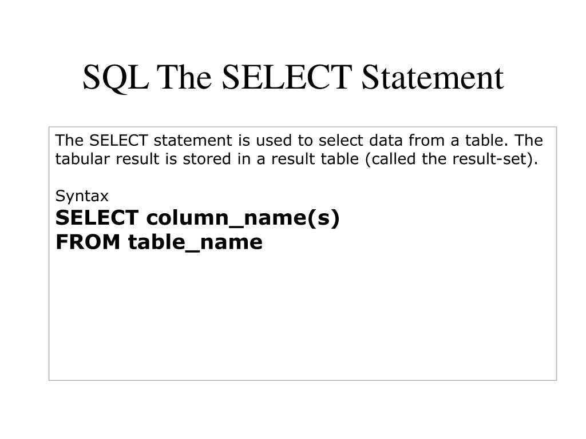Screen dimensions: 586x439
Task: Click the word SQL in title
Action: click(115, 78)
